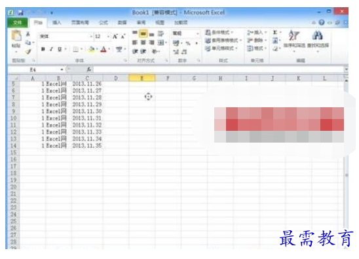Toggle bold formatting
The image size is (359, 259).
coord(43,49)
